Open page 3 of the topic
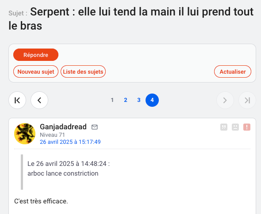Viewport: 261px width, 214px height. click(x=139, y=100)
